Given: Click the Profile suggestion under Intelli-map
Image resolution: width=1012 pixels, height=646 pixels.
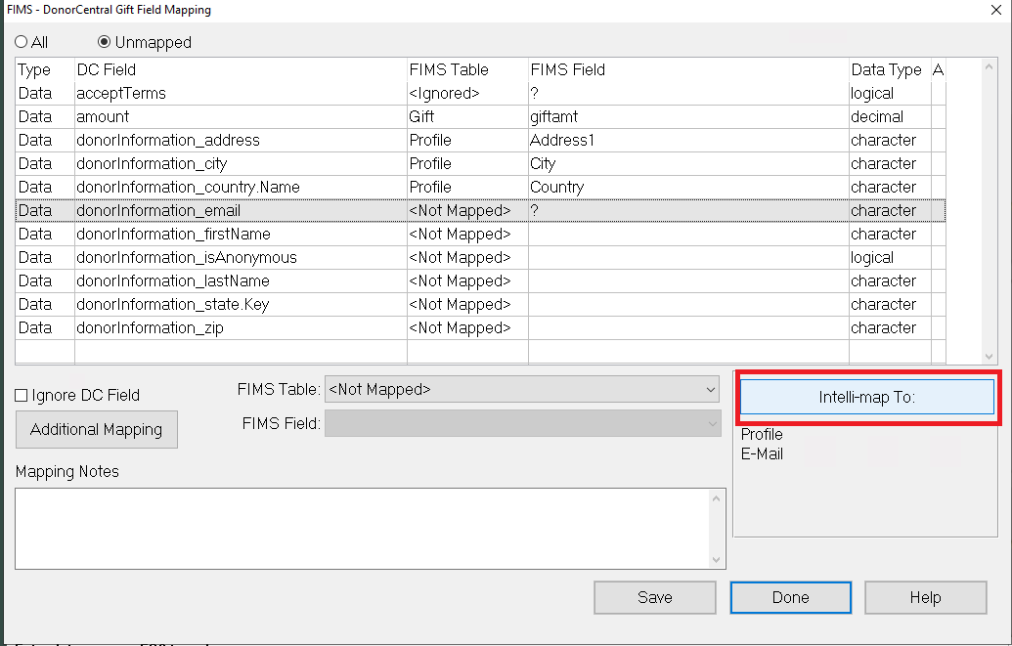Looking at the screenshot, I should click(762, 434).
